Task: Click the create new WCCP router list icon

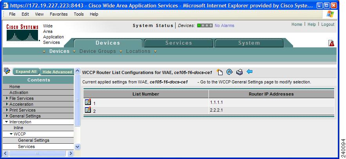Action: (x=219, y=72)
